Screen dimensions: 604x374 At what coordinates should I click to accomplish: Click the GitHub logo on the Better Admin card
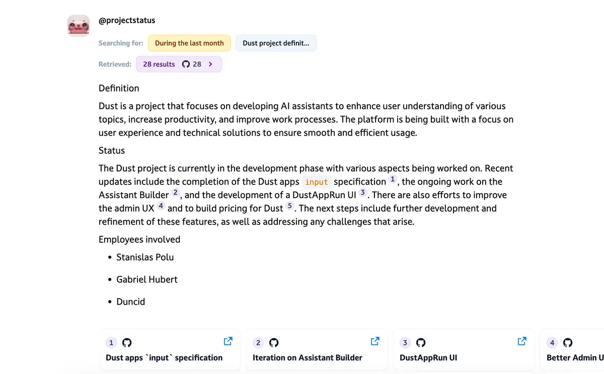click(567, 342)
